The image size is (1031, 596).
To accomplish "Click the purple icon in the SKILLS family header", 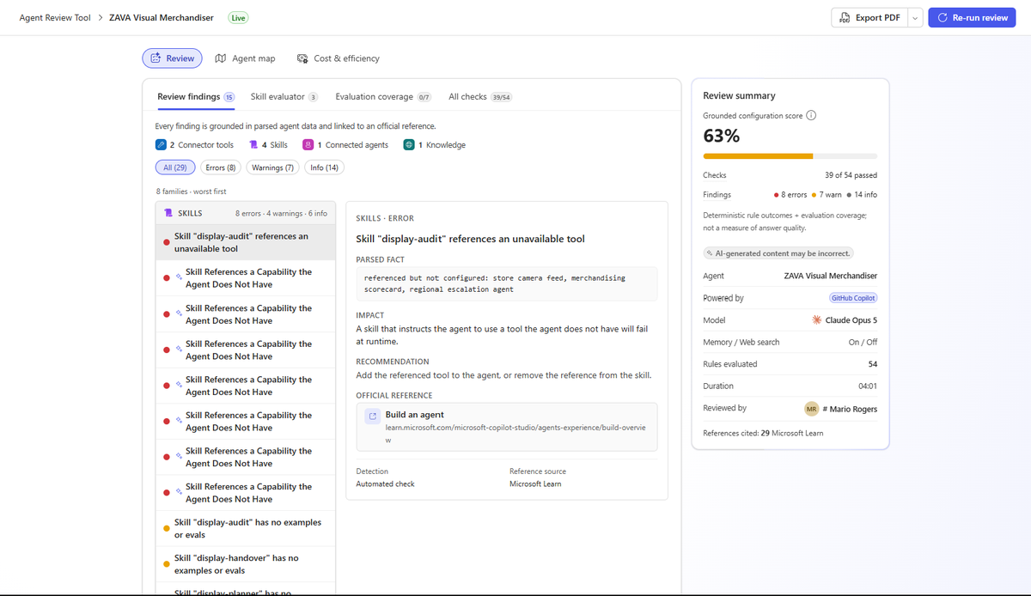I will coord(169,213).
